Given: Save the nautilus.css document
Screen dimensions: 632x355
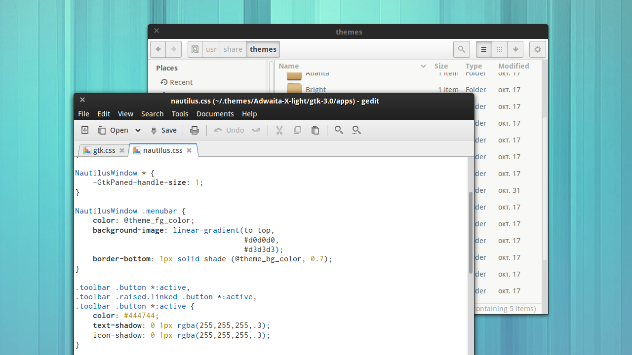Looking at the screenshot, I should 163,130.
